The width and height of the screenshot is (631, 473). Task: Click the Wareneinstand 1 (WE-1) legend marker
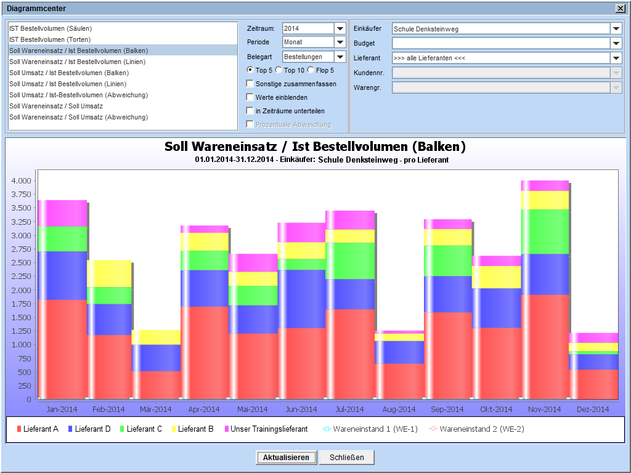pyautogui.click(x=327, y=429)
